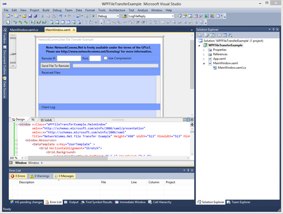Collapse the MainWindow.xaml node
This screenshot has height=214, width=283.
(204, 64)
